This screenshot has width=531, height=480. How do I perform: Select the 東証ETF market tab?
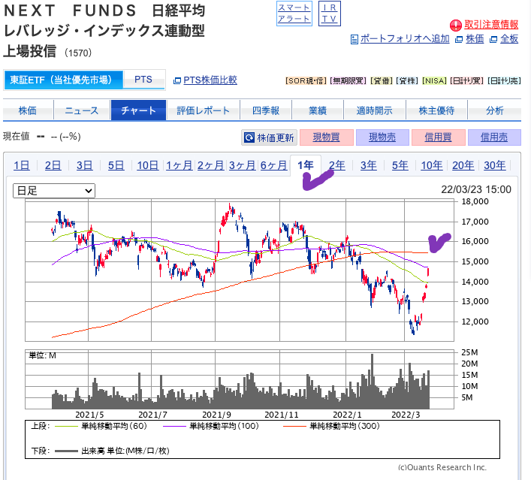tap(63, 80)
